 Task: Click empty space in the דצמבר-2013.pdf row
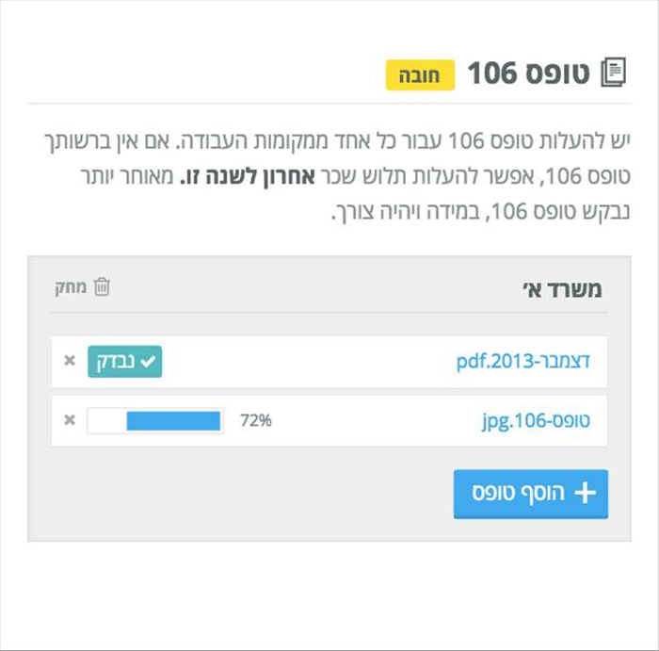point(309,362)
